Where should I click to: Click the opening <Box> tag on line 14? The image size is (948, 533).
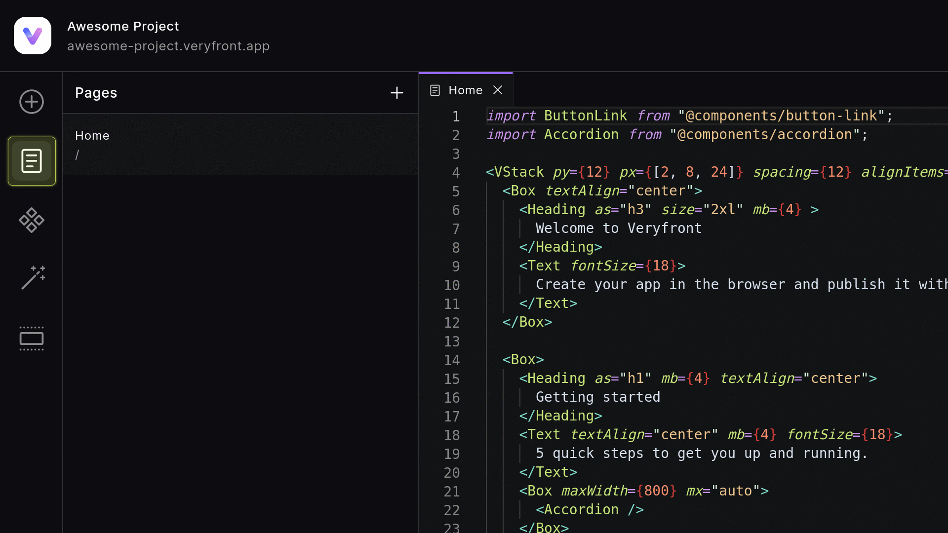point(523,359)
